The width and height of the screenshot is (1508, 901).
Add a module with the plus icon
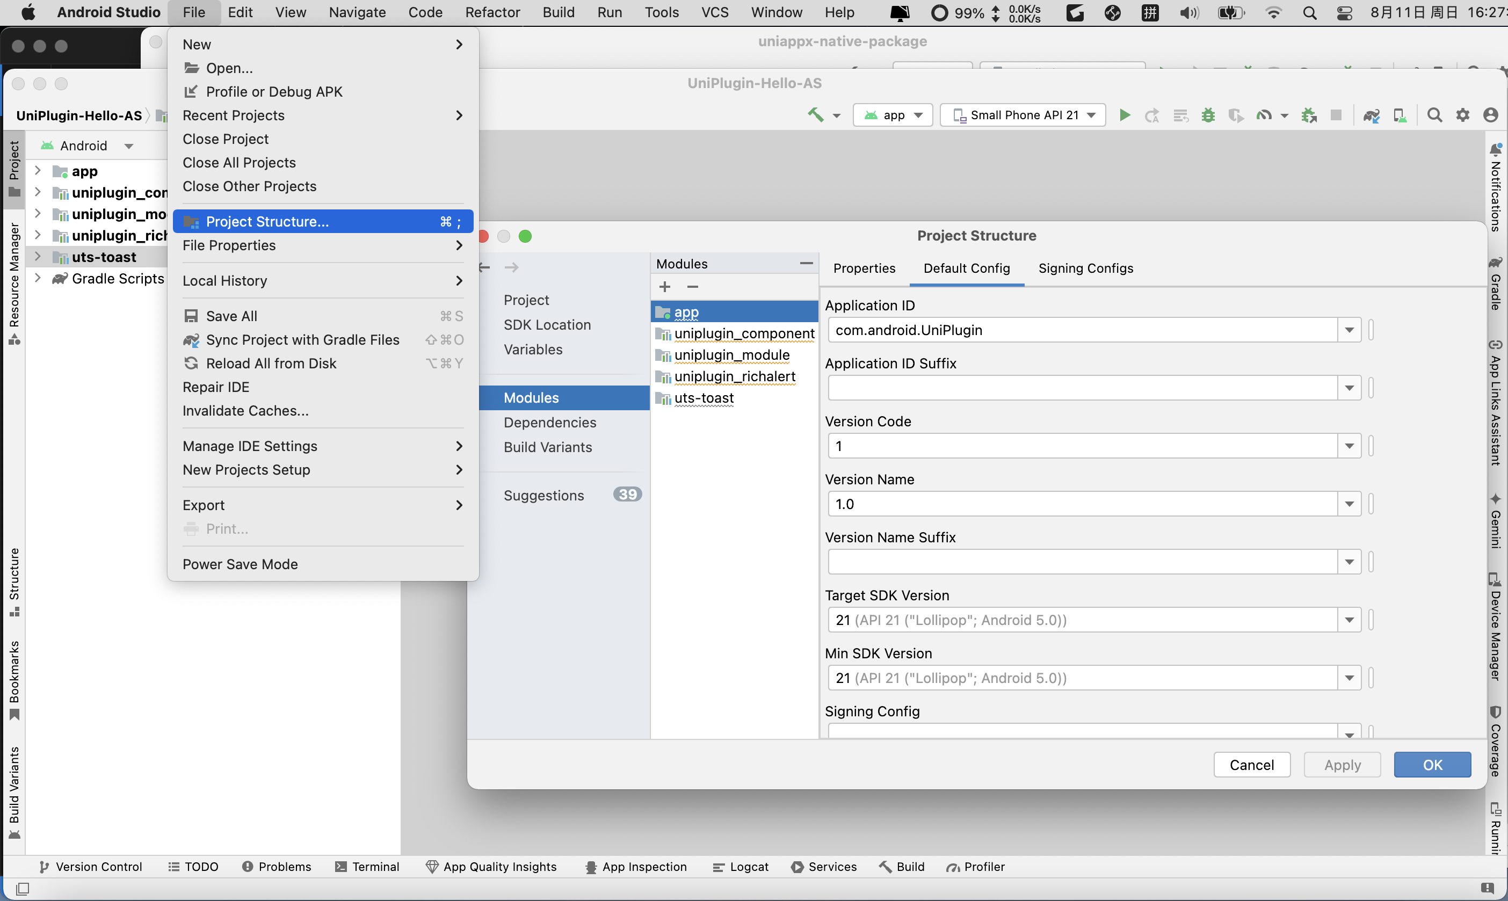[x=665, y=287]
